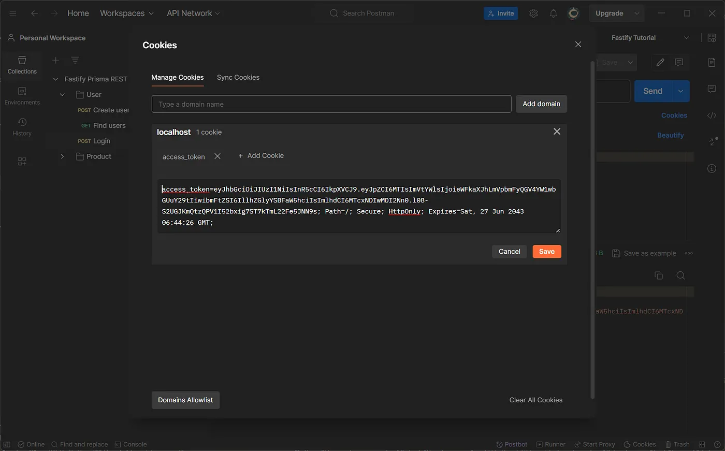The height and width of the screenshot is (451, 725).
Task: Switch to Sync Cookies tab
Action: coord(238,77)
